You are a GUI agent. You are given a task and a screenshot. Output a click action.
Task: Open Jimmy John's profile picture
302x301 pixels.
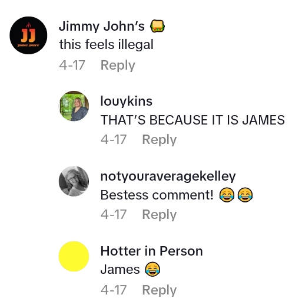28,35
